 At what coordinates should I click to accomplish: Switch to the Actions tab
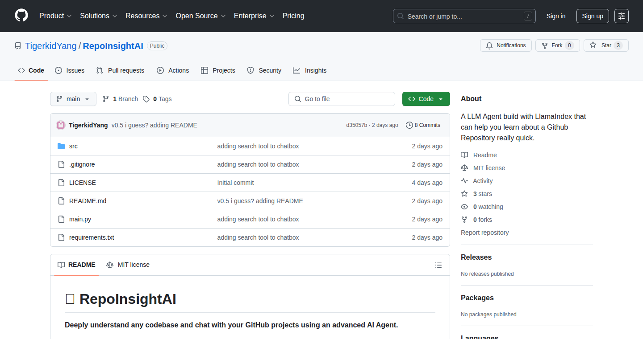point(173,70)
